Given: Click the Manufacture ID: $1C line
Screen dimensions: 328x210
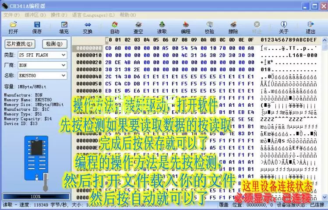Looking at the screenshot, I should point(27,109).
